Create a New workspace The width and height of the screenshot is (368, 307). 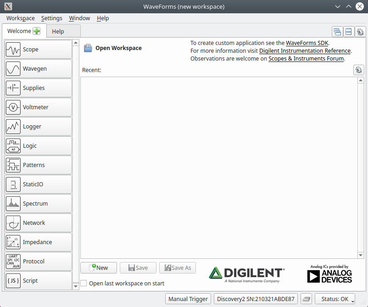[x=99, y=268]
